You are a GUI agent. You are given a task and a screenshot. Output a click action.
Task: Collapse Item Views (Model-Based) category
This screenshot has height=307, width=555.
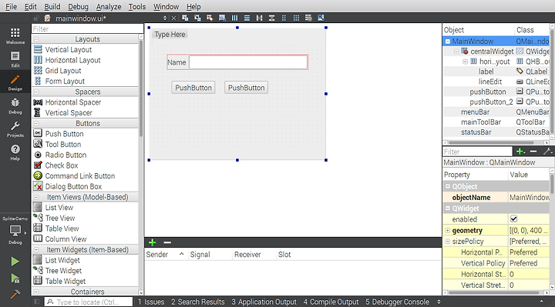pyautogui.click(x=36, y=197)
